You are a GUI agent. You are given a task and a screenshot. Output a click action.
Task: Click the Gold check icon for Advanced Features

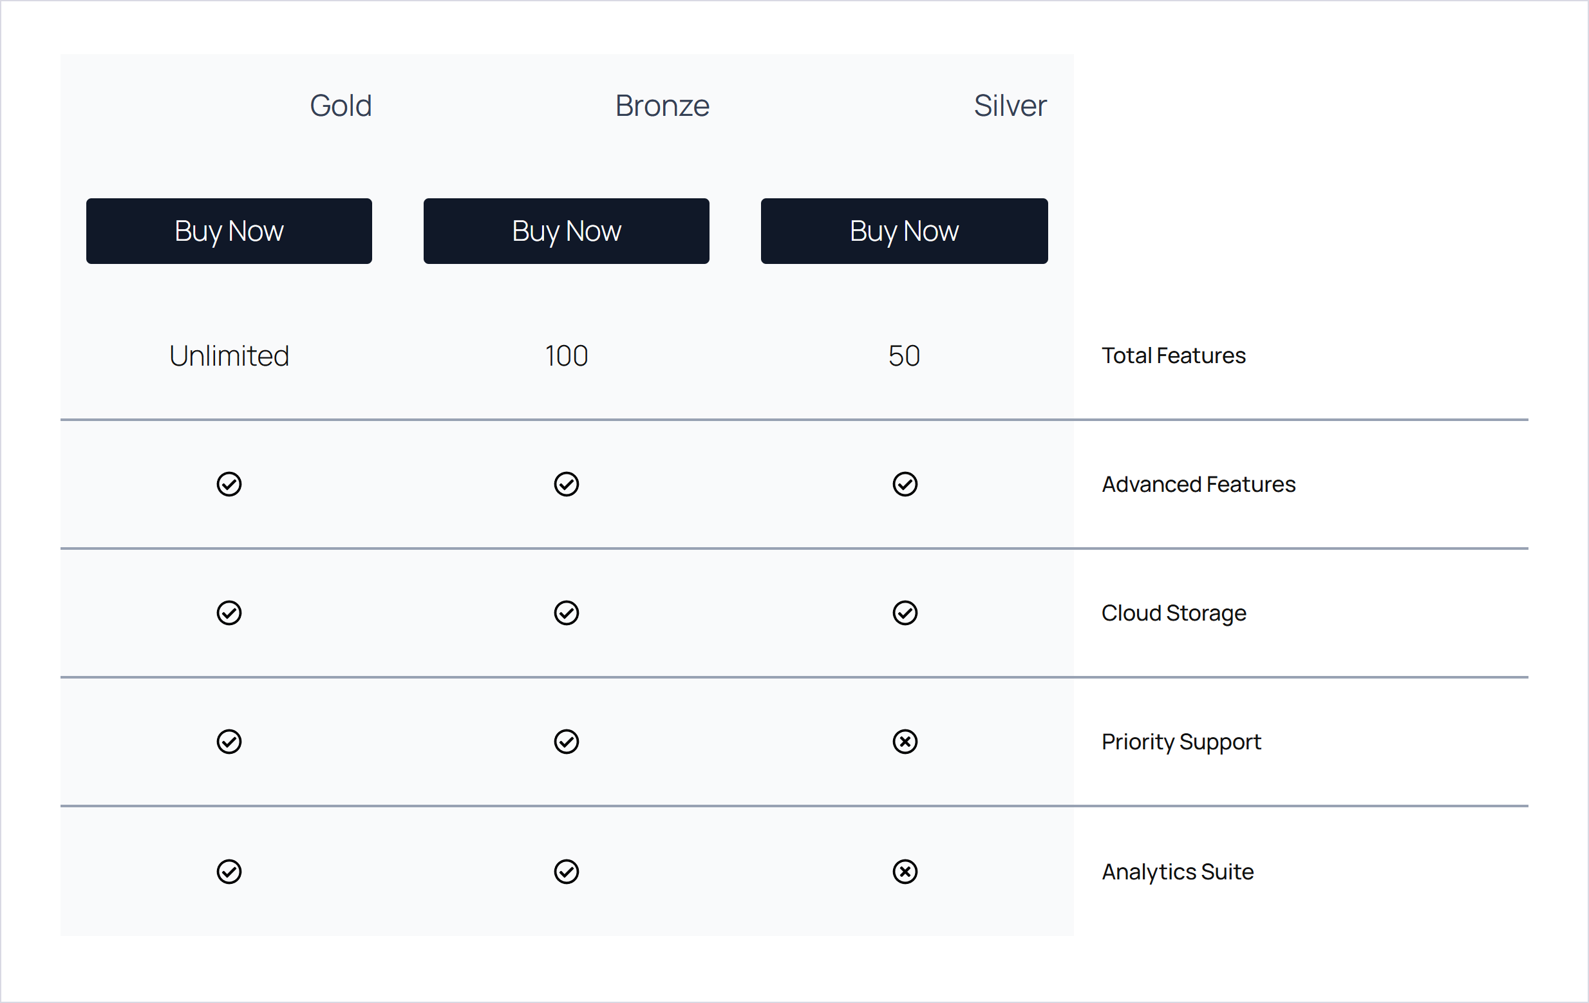pyautogui.click(x=229, y=484)
